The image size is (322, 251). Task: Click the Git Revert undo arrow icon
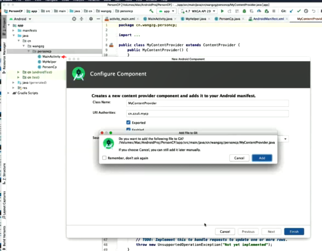coord(313,11)
